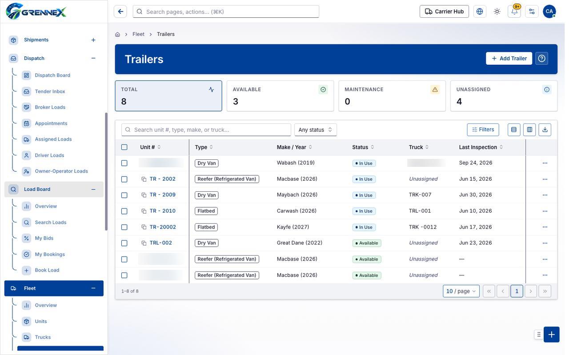Open Dispatch Board in sidebar
The image size is (569, 355).
coord(52,75)
